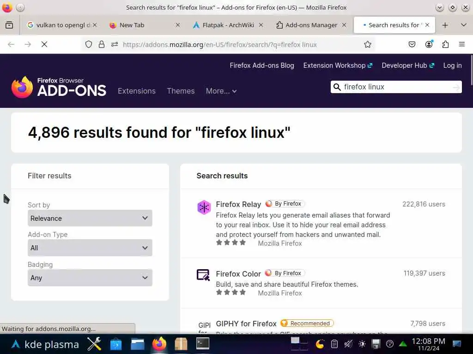The height and width of the screenshot is (354, 473).
Task: Open the Pocket save icon
Action: pyautogui.click(x=412, y=45)
